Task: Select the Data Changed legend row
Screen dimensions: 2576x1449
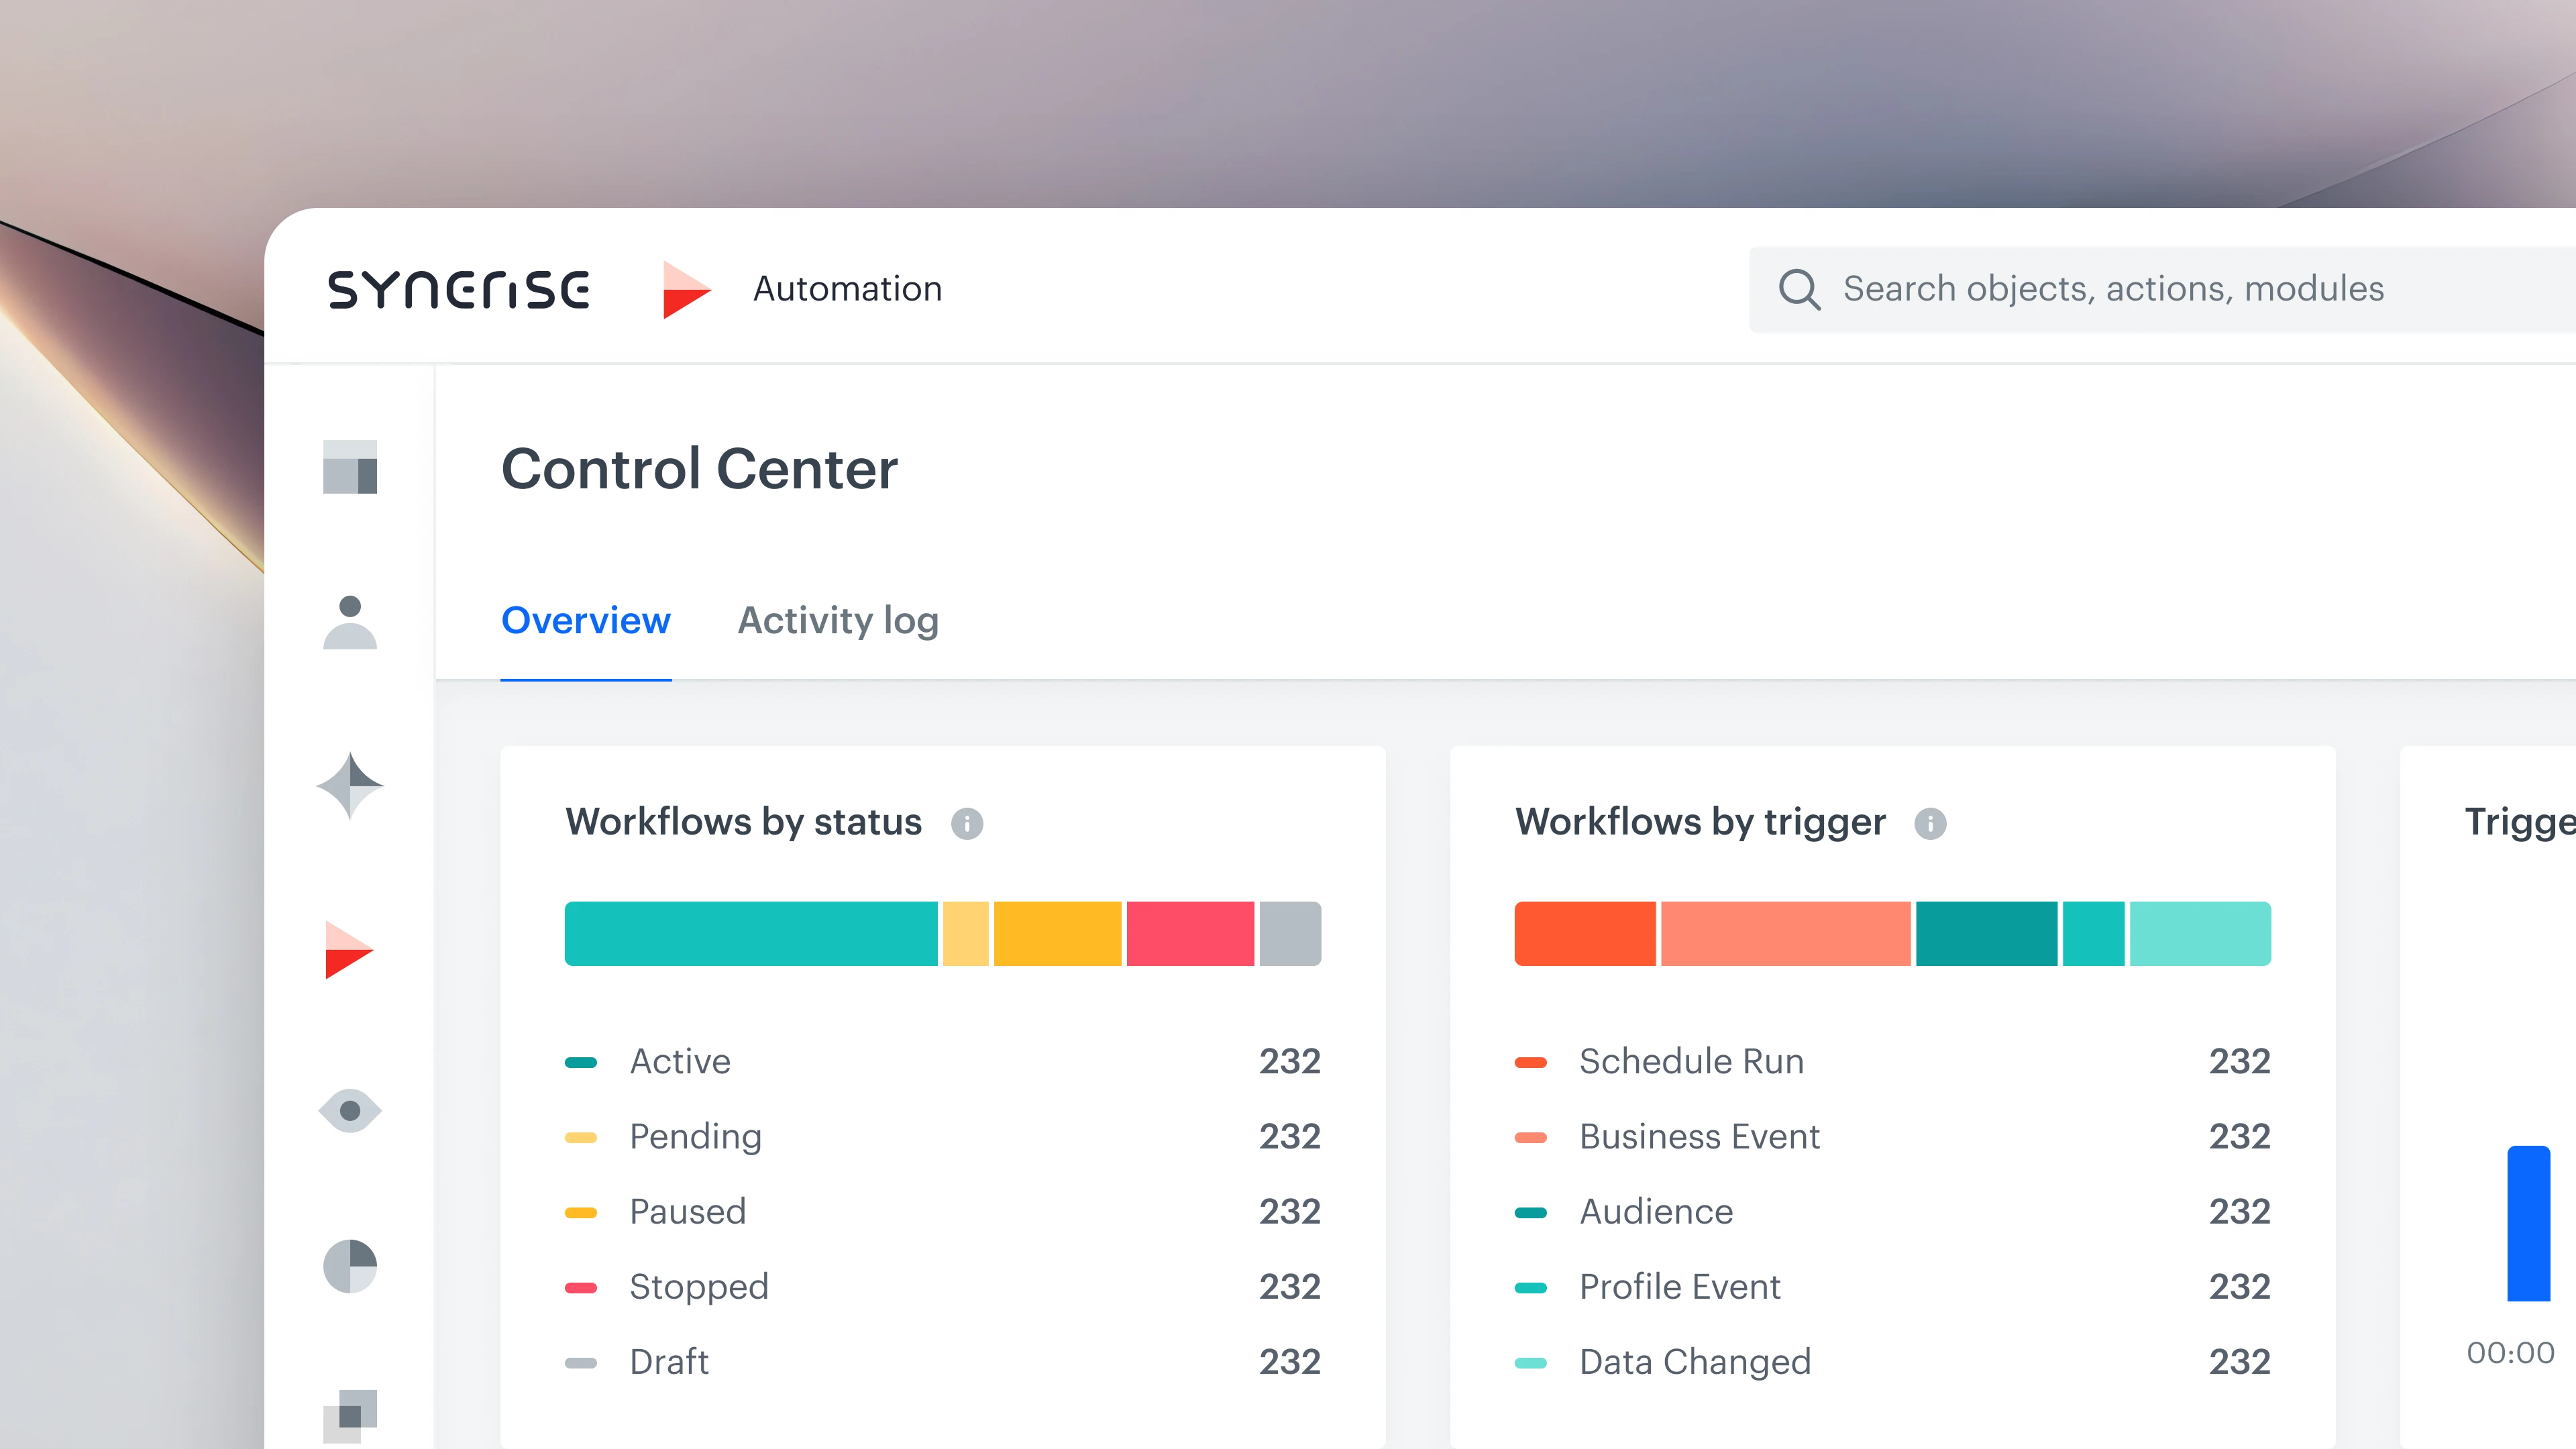Action: pos(1893,1362)
